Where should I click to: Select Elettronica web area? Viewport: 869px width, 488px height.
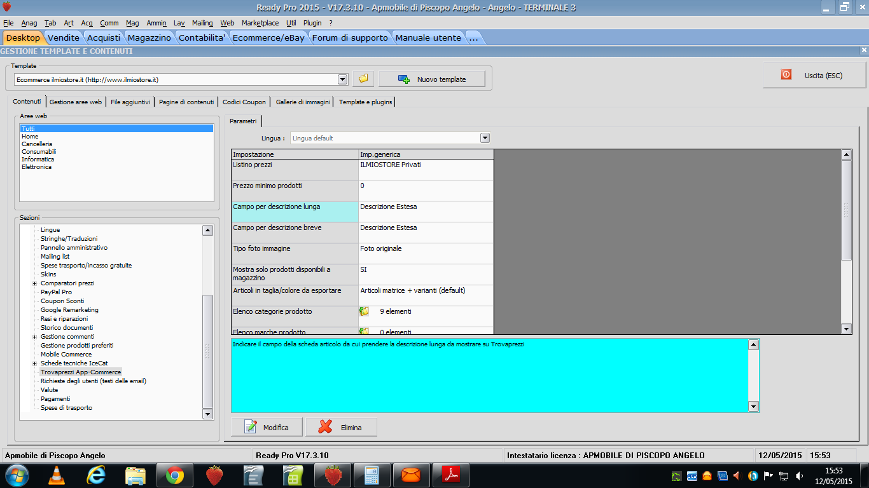(x=36, y=167)
